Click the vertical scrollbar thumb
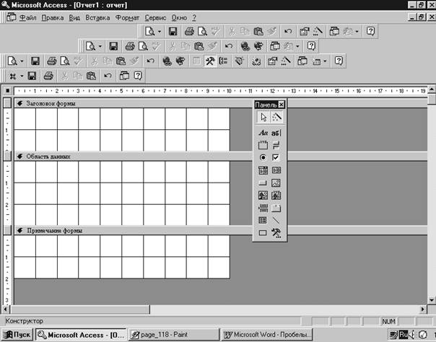This screenshot has width=436, height=342. [432, 99]
